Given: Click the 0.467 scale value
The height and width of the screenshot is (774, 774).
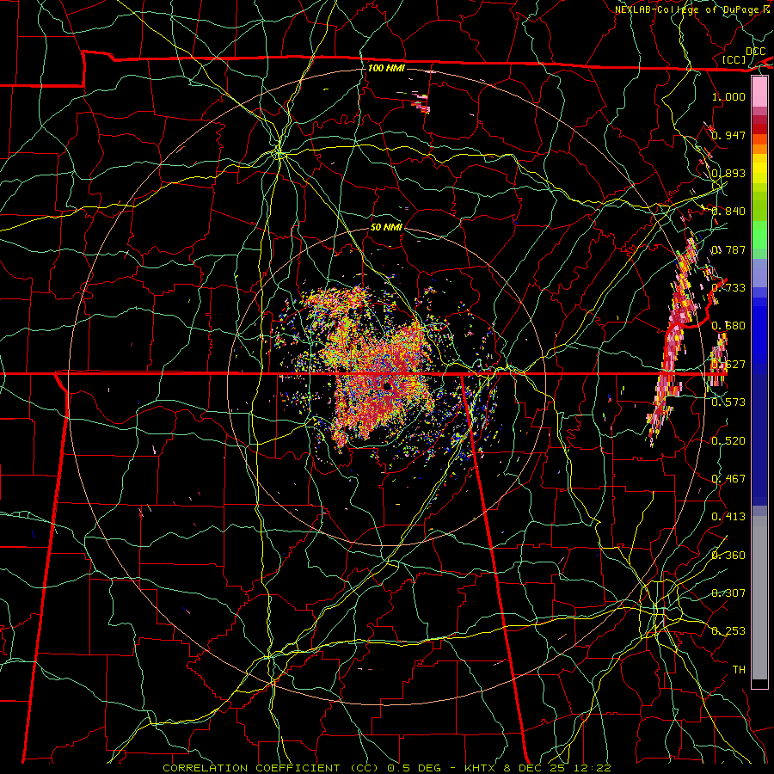Looking at the screenshot, I should pyautogui.click(x=728, y=479).
